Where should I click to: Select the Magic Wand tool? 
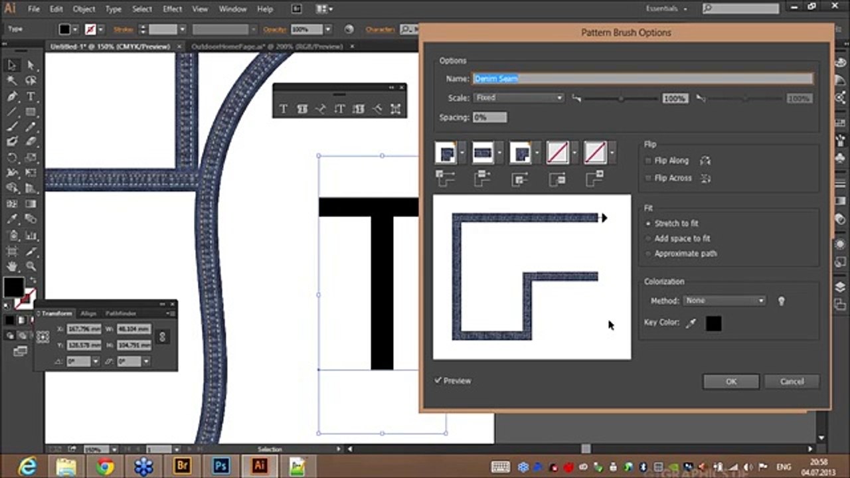pyautogui.click(x=12, y=80)
